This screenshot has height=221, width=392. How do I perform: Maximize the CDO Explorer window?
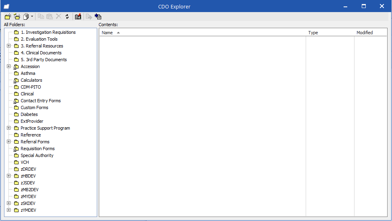(x=364, y=6)
